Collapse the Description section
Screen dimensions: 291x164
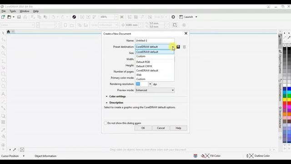(x=106, y=102)
